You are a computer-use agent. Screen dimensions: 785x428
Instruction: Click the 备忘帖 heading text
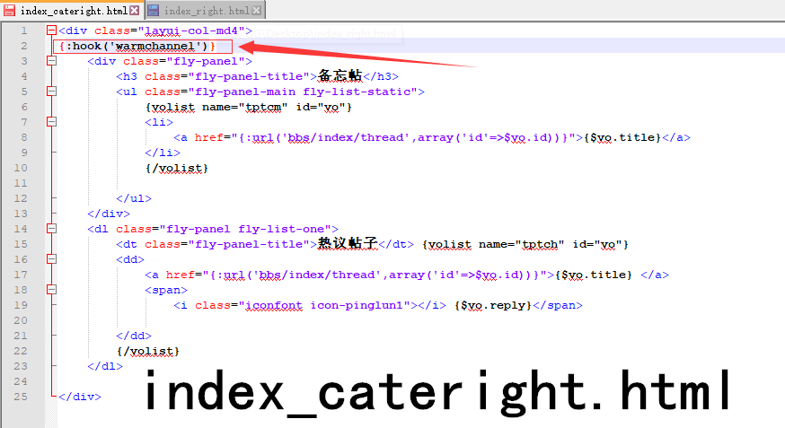(340, 76)
